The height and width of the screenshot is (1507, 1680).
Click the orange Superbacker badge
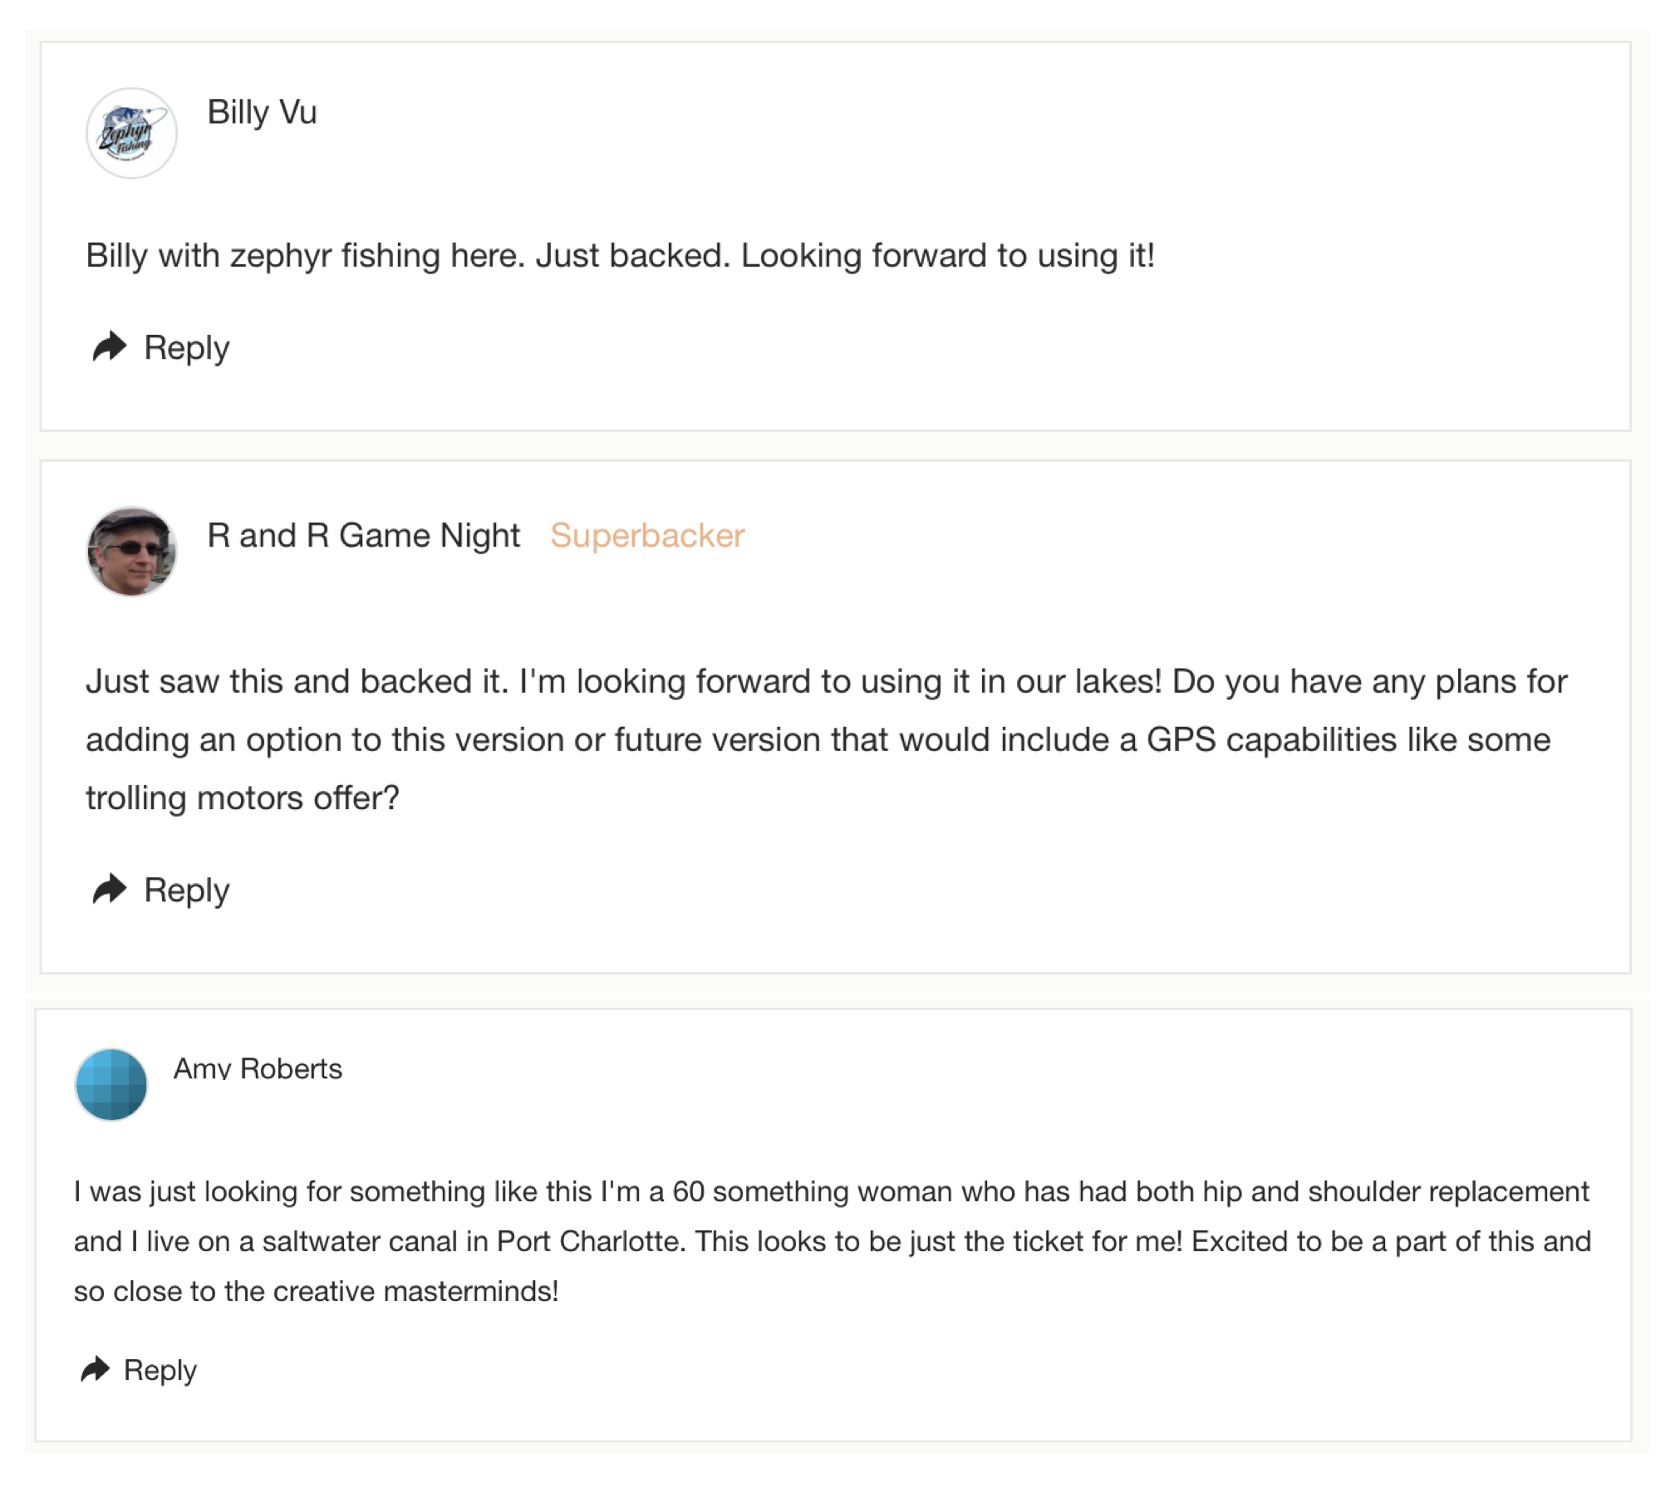tap(647, 536)
